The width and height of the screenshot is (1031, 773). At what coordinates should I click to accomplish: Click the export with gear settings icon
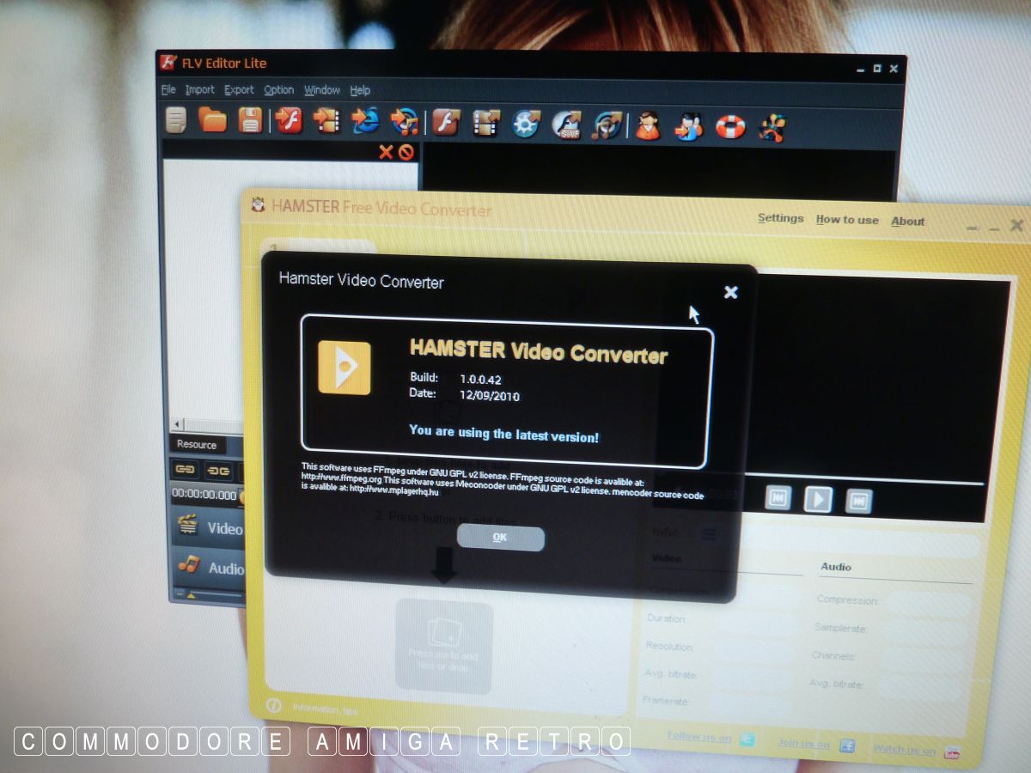526,124
